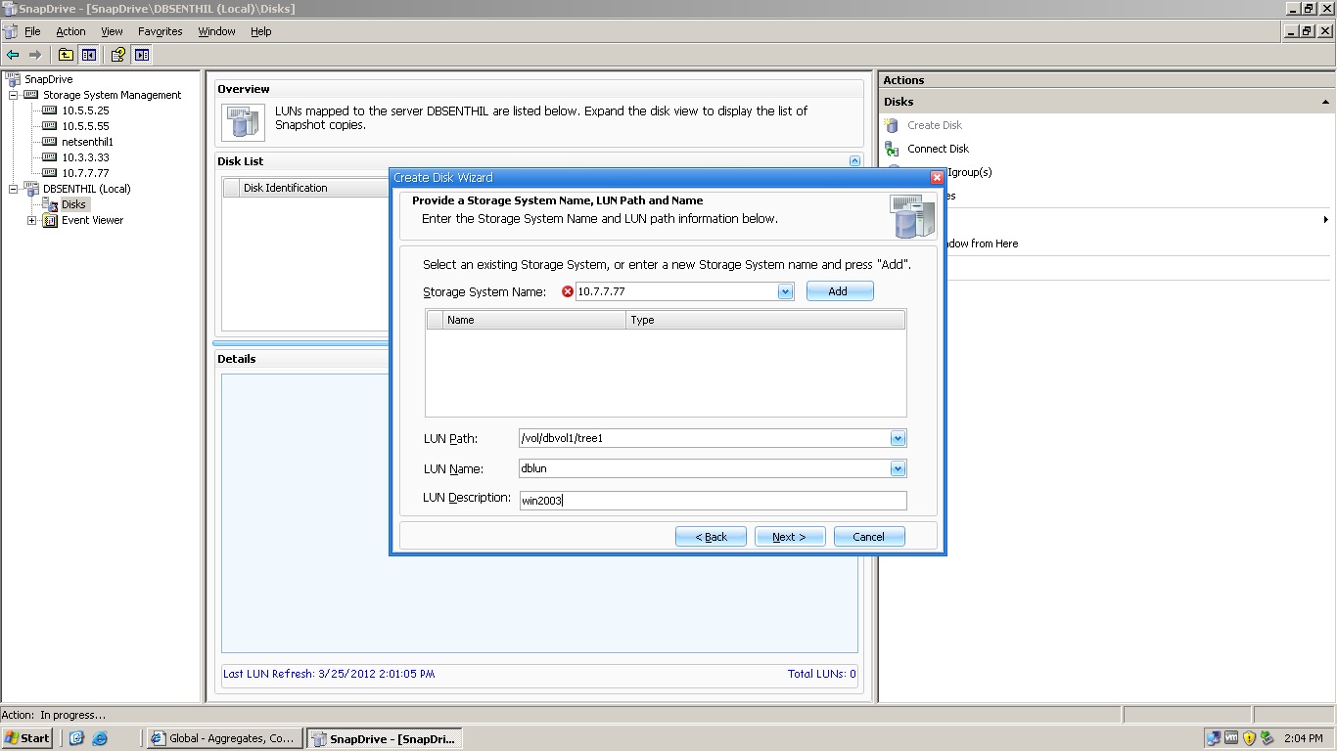Click the red error indicator beside Storage System Name
Image resolution: width=1337 pixels, height=751 pixels.
click(566, 290)
